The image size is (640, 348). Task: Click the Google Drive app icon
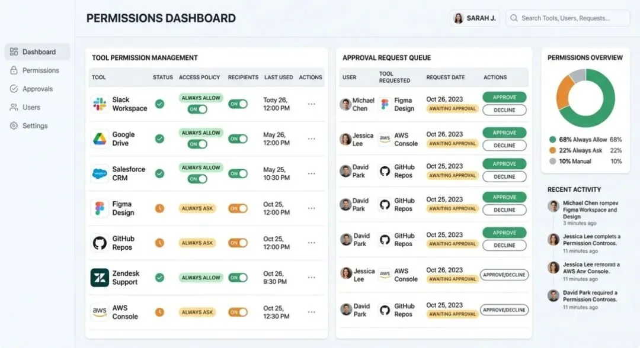point(100,139)
